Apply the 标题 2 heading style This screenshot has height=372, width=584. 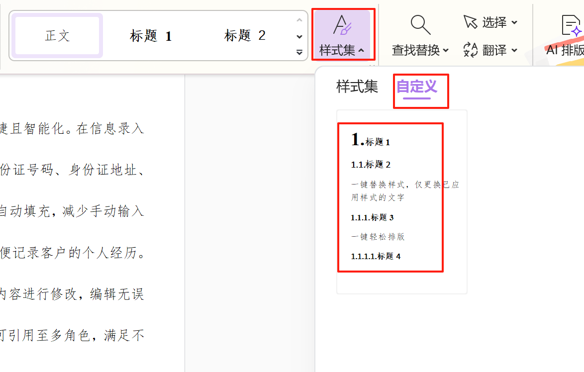(x=245, y=36)
